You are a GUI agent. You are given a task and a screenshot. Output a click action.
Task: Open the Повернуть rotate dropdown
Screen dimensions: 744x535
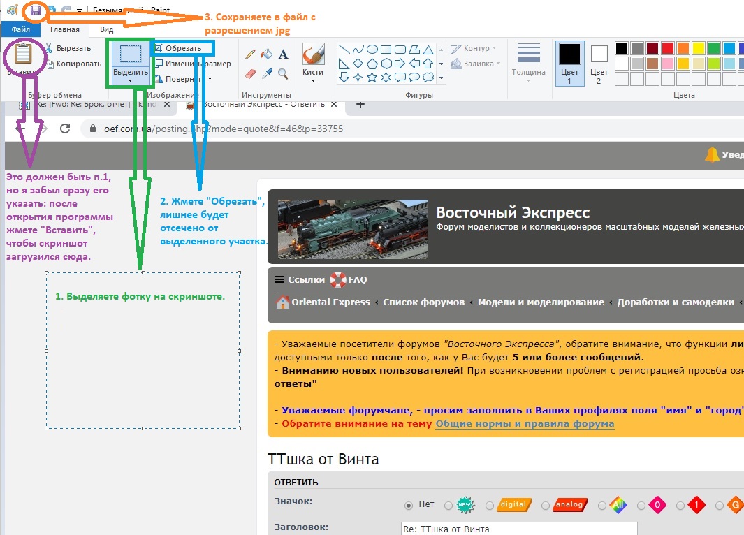coord(210,79)
